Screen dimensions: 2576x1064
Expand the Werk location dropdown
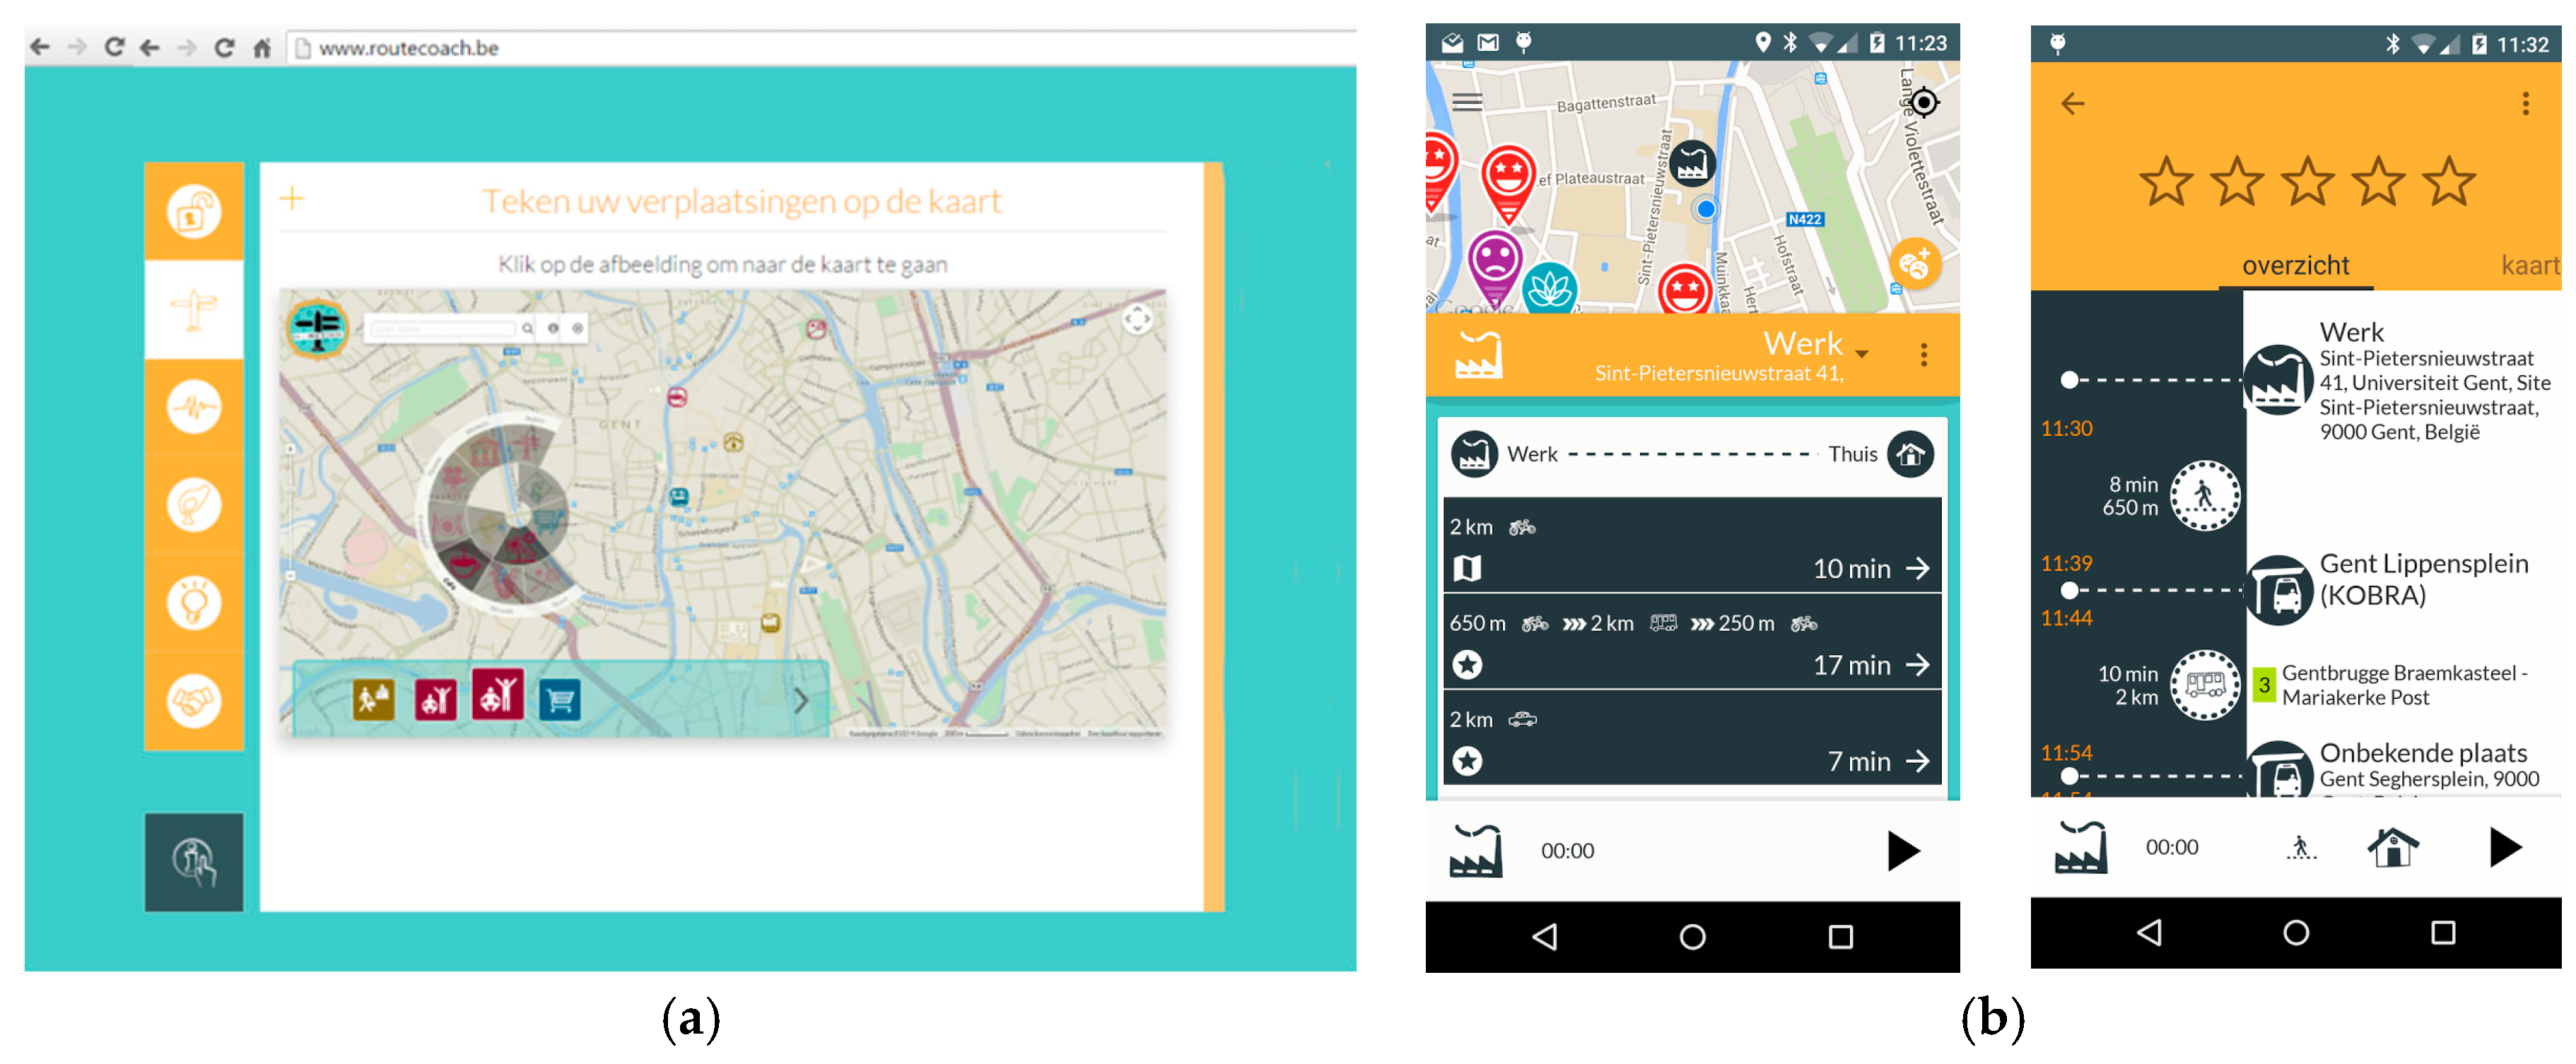pos(1862,353)
